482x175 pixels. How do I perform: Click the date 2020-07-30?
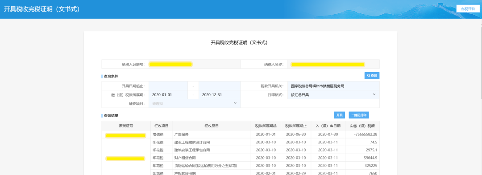click(328, 134)
